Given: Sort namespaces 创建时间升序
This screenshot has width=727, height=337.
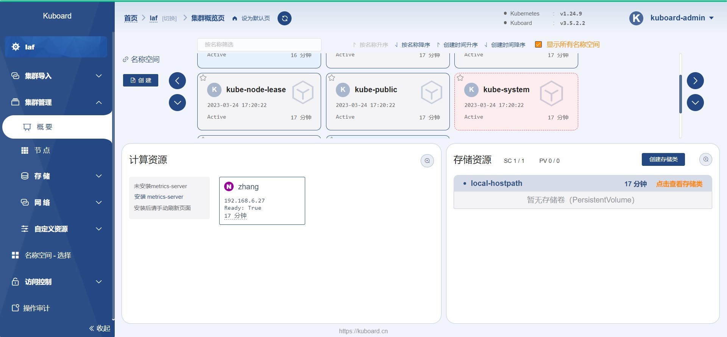Looking at the screenshot, I should click(x=457, y=45).
